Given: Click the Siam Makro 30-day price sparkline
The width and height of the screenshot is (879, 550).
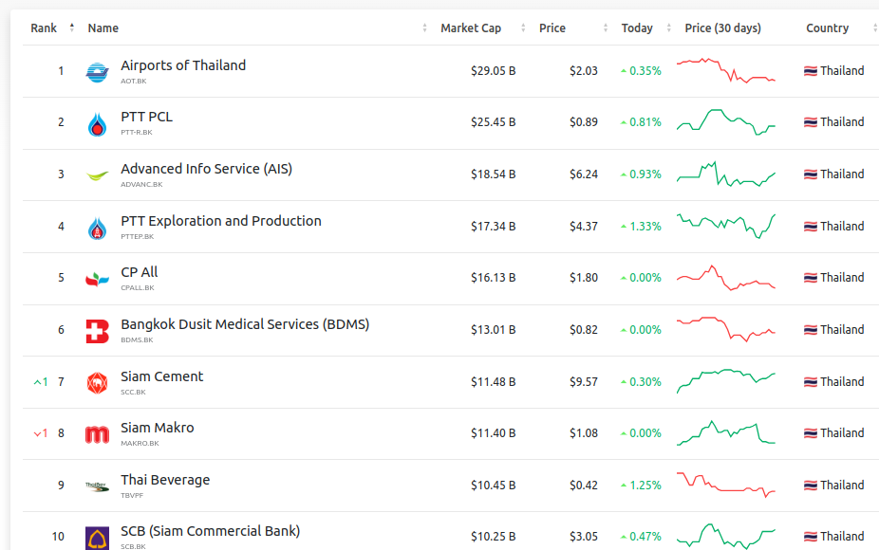Looking at the screenshot, I should click(x=725, y=433).
